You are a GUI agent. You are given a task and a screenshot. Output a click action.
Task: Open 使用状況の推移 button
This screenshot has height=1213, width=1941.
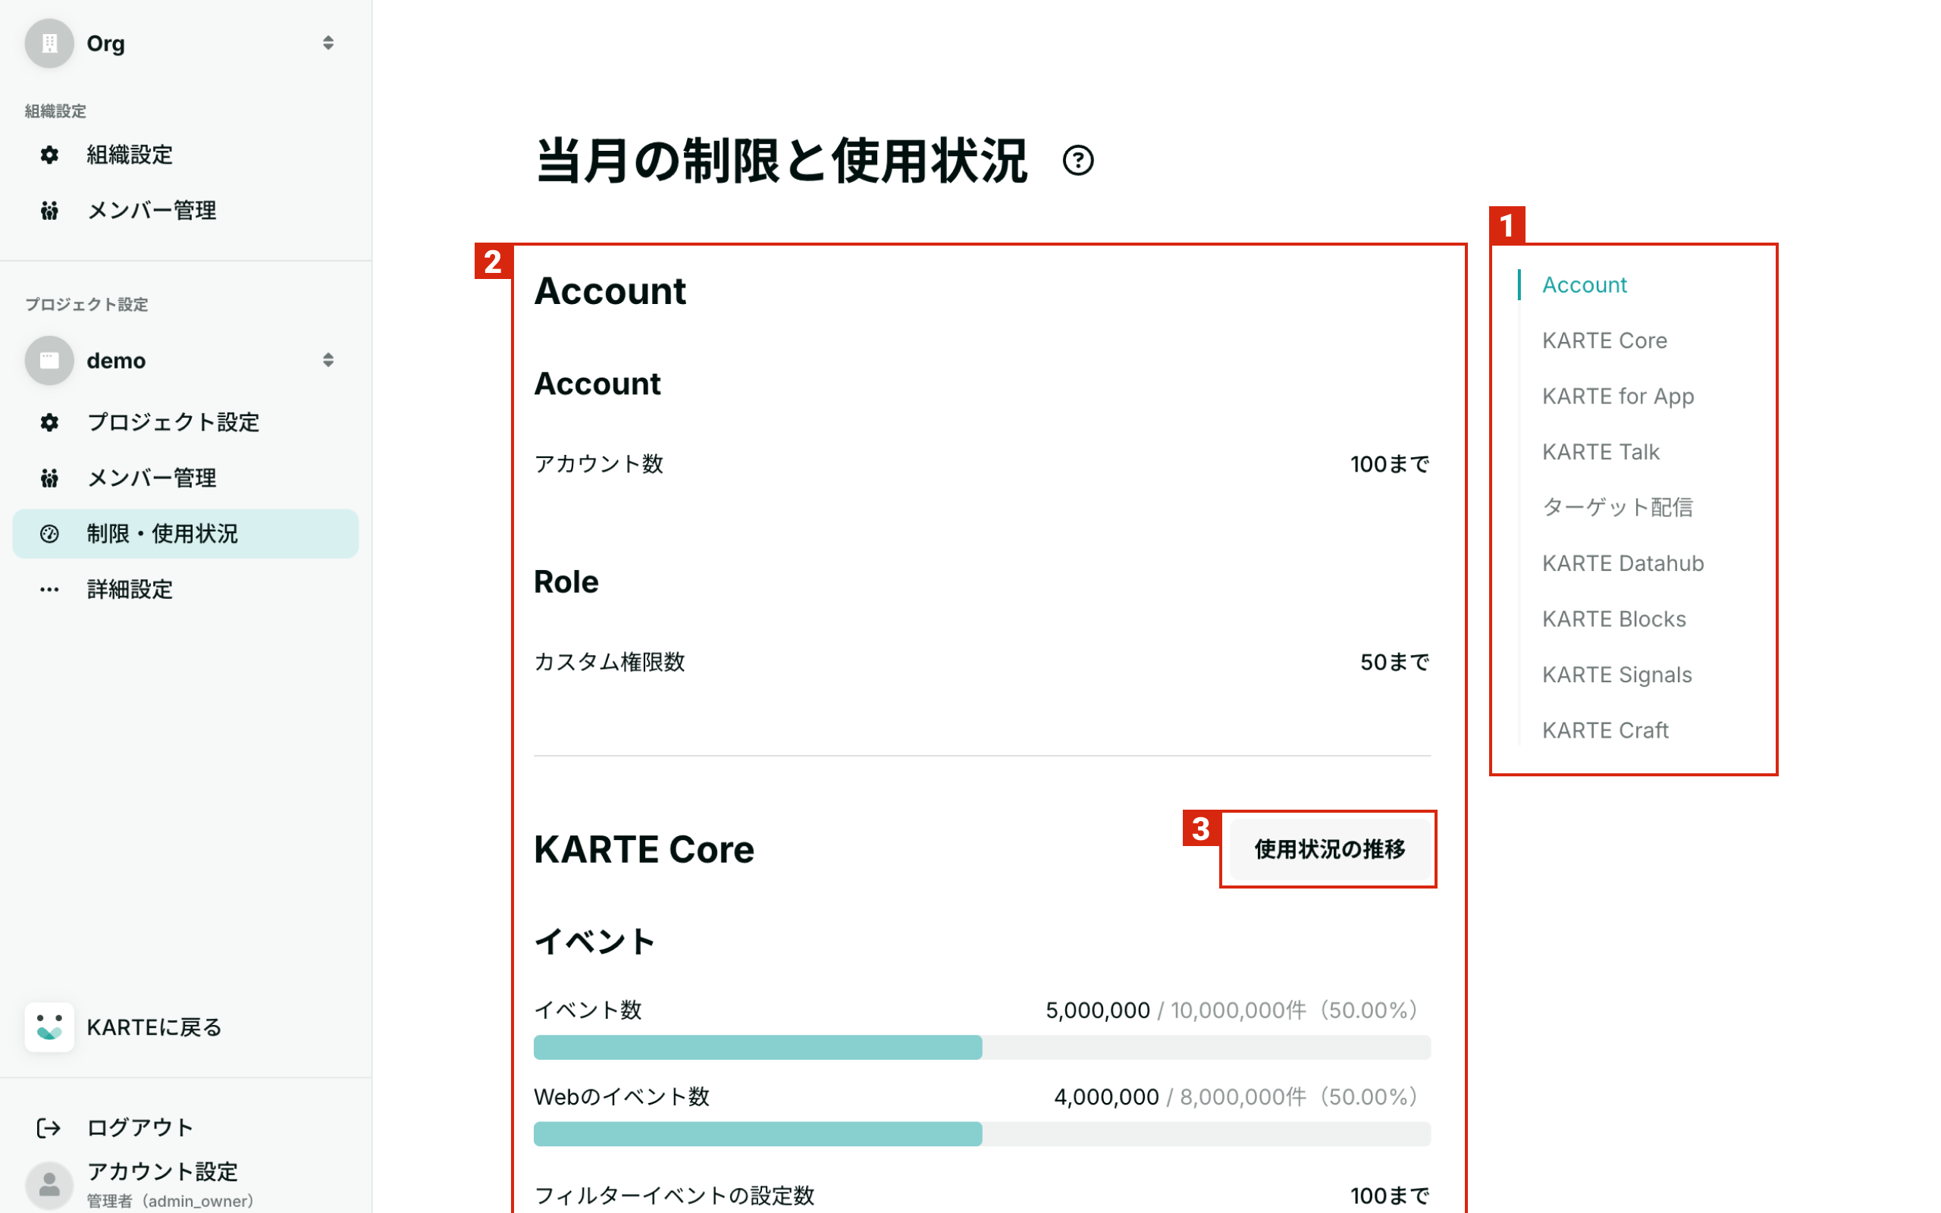(x=1330, y=849)
